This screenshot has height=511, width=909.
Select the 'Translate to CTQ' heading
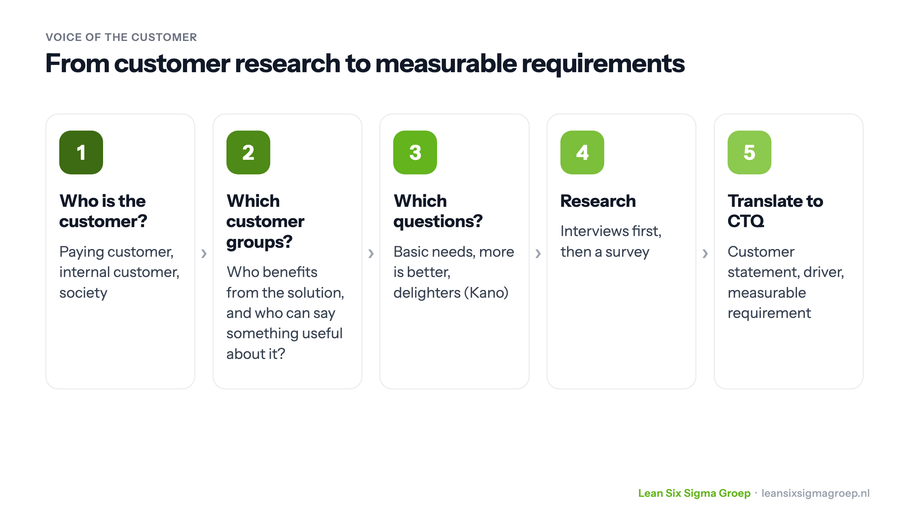(x=775, y=211)
